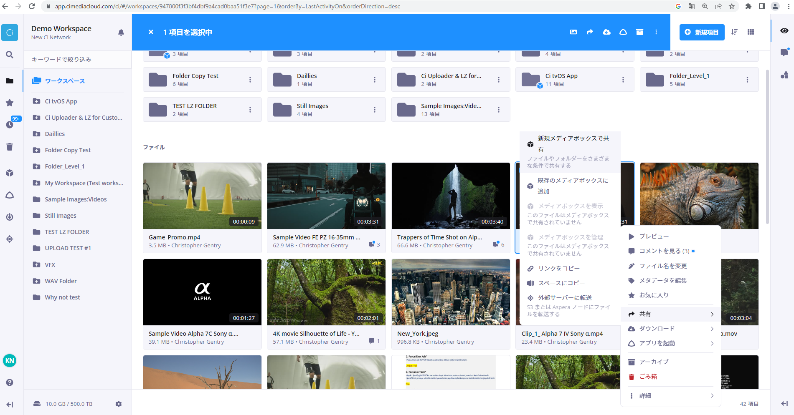The width and height of the screenshot is (794, 415).
Task: Open storage settings gear icon
Action: click(x=119, y=404)
